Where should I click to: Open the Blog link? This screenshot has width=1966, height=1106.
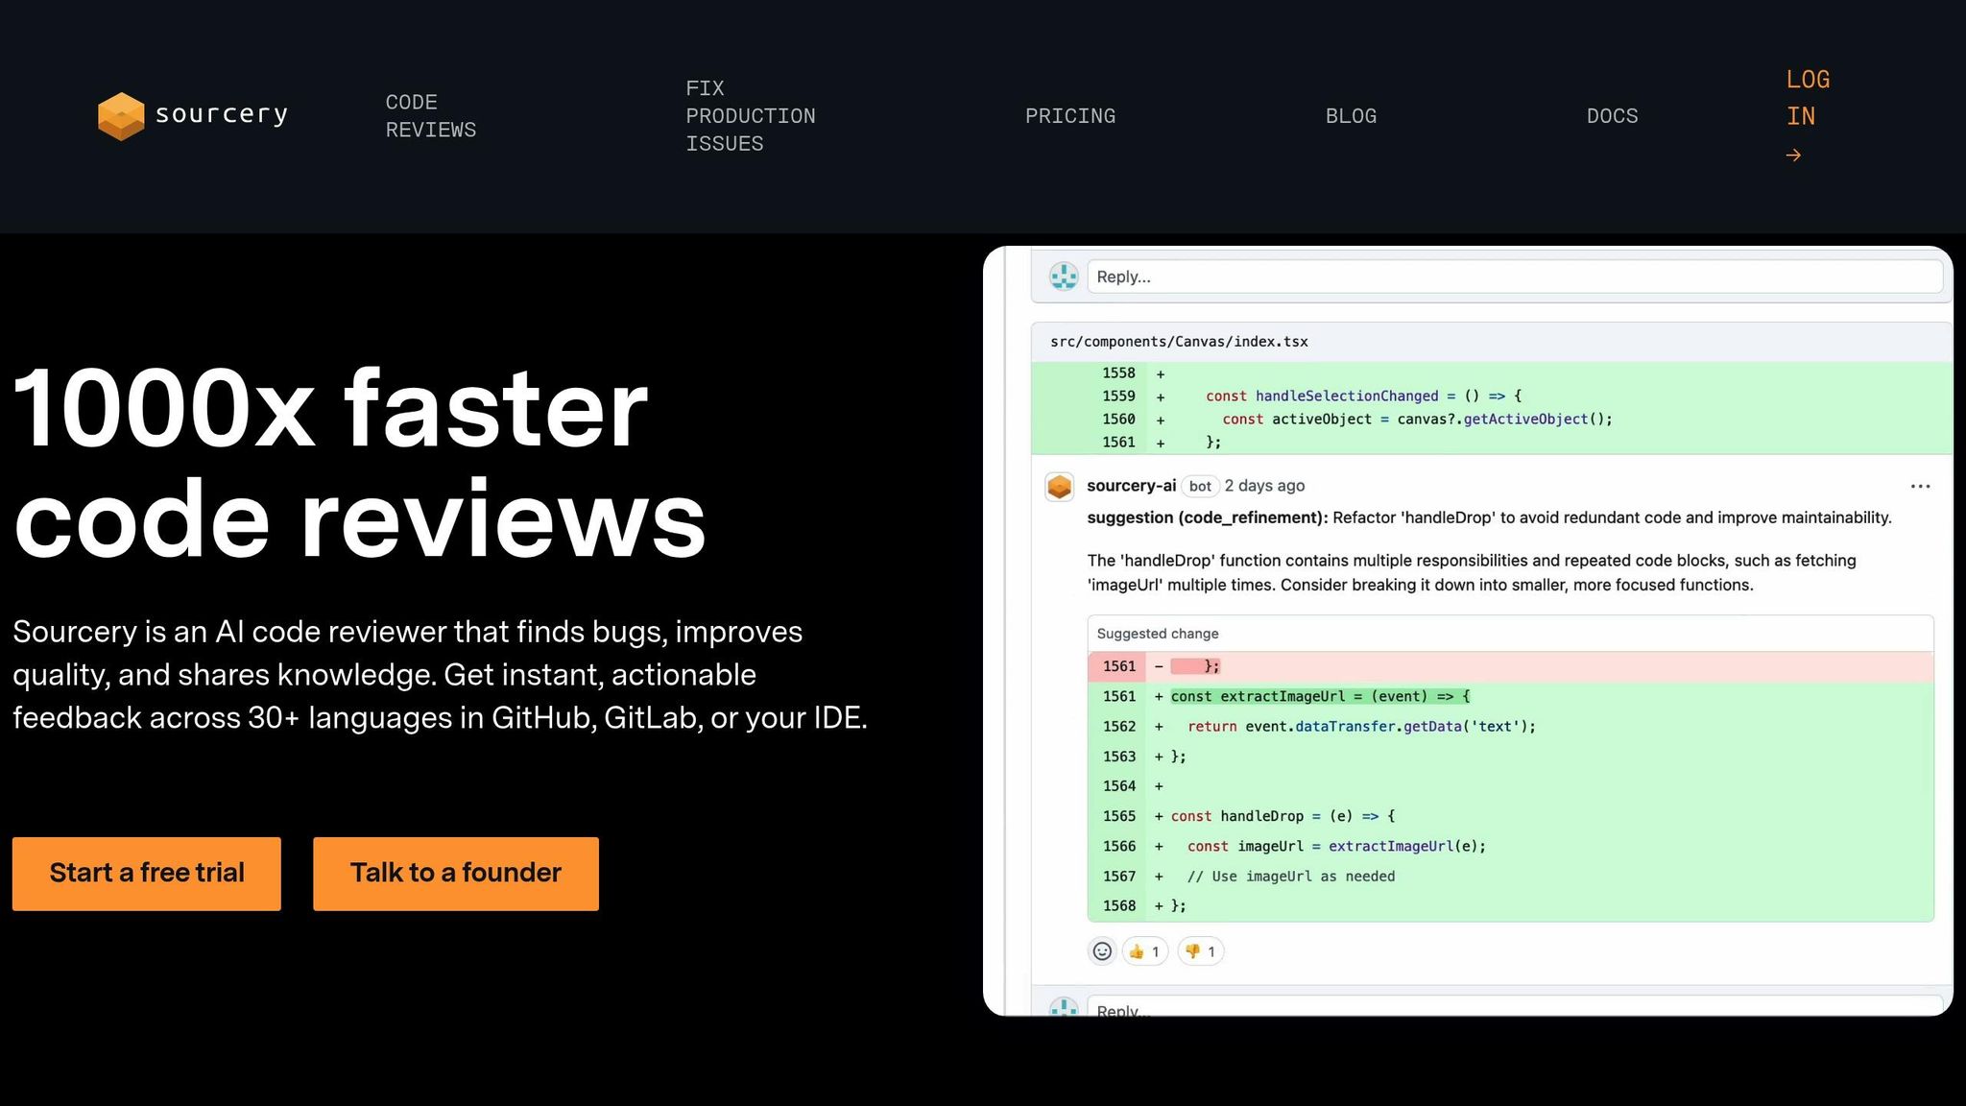1351,116
